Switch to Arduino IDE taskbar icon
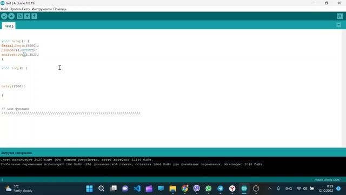The width and height of the screenshot is (346, 195). pyautogui.click(x=244, y=188)
